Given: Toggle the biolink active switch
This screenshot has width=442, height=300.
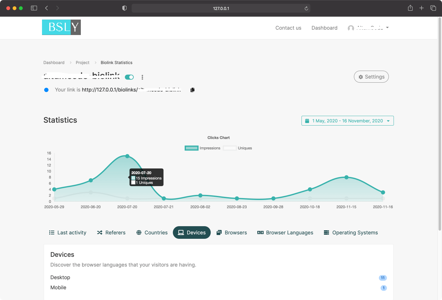Looking at the screenshot, I should coord(129,77).
